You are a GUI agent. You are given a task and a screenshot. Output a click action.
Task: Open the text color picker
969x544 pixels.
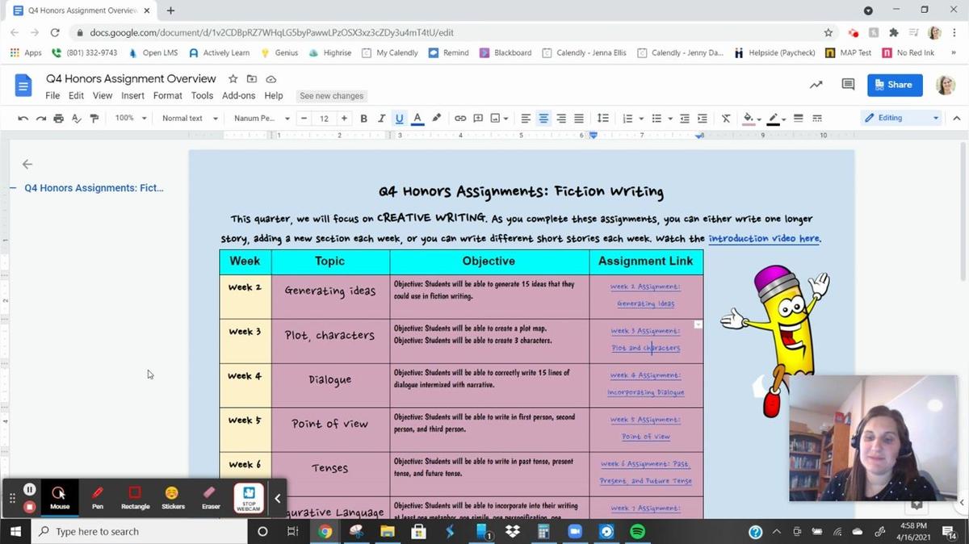click(417, 118)
